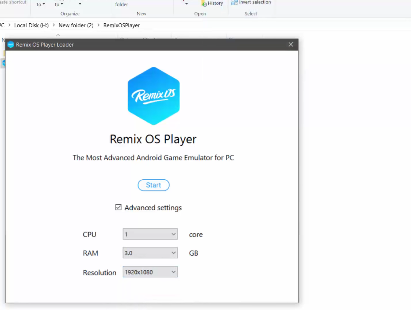
Task: Navigate to Local Disk (H:) breadcrumb
Action: [31, 25]
